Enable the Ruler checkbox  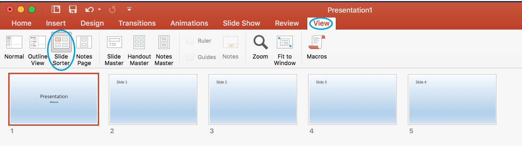(x=190, y=40)
